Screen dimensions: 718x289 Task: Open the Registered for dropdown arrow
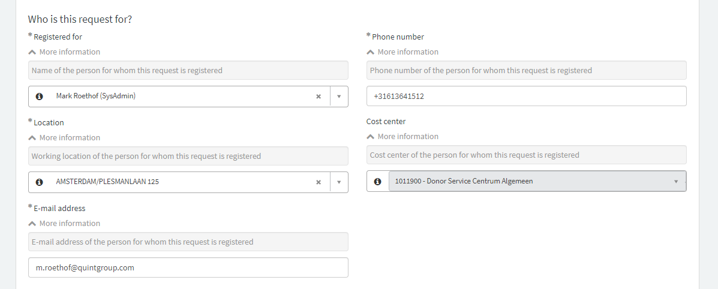[x=339, y=97]
